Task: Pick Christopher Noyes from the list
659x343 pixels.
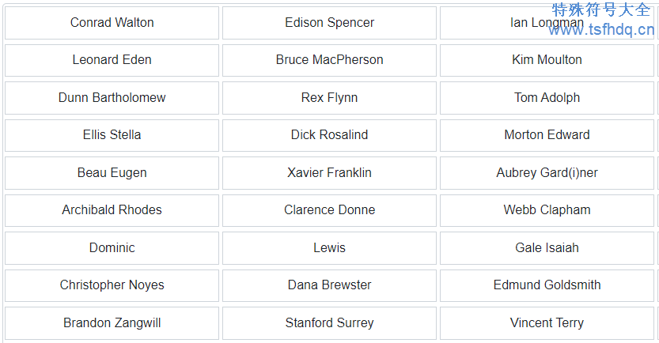Action: [x=112, y=285]
